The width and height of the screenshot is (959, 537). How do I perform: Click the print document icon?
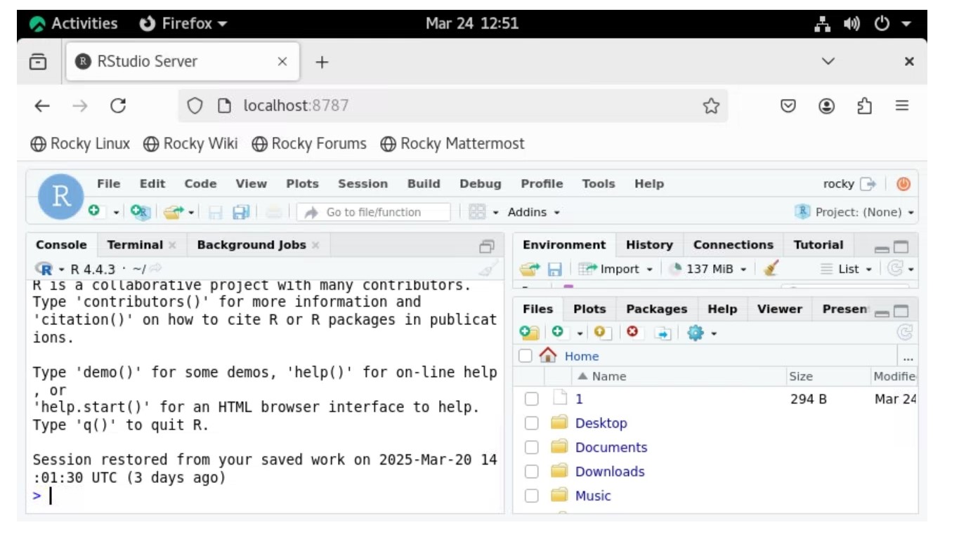pos(274,212)
